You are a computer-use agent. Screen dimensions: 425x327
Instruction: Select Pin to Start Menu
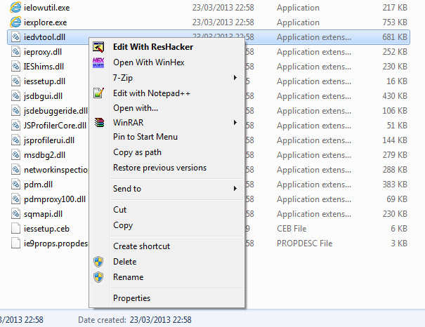[167, 137]
